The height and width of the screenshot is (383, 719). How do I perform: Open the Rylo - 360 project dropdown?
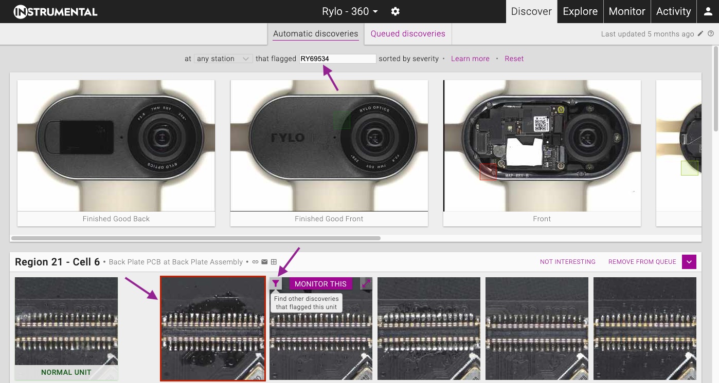pyautogui.click(x=350, y=11)
